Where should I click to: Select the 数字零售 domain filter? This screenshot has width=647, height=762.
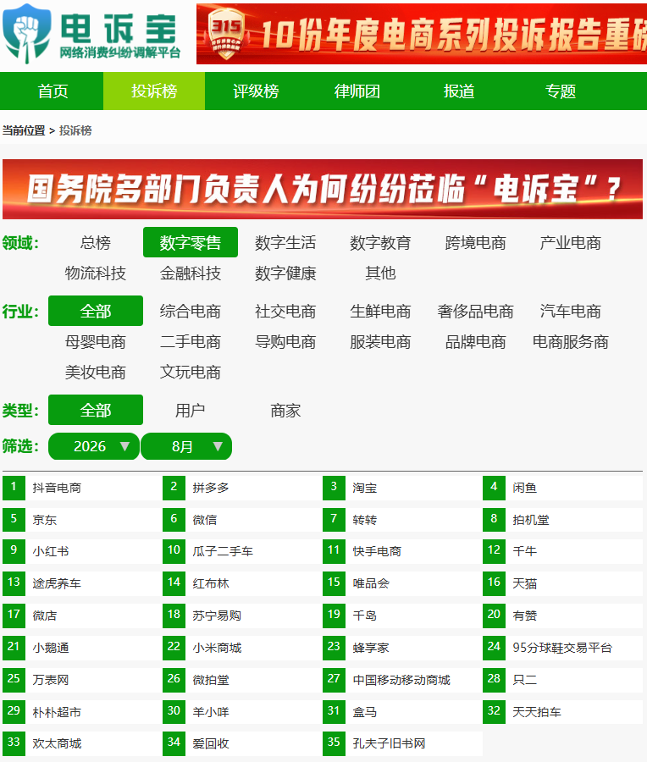pos(191,242)
